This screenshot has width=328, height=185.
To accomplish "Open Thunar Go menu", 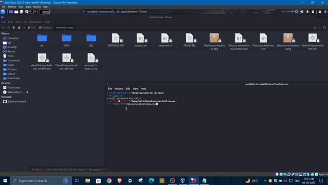I will pos(25,22).
